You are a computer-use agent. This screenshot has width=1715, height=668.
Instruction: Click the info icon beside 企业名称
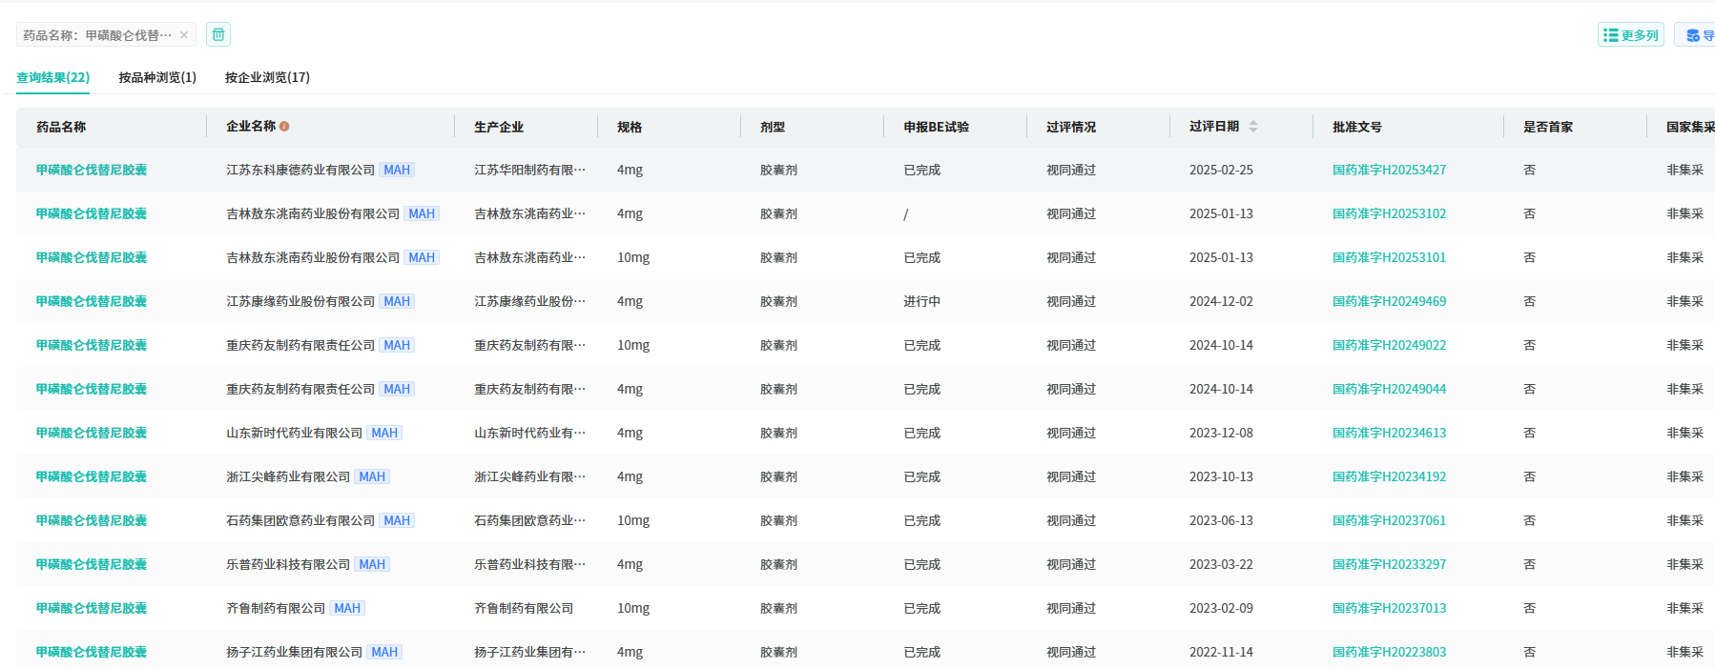pos(284,127)
